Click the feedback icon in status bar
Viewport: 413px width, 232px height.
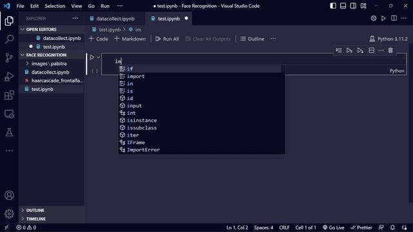click(381, 227)
